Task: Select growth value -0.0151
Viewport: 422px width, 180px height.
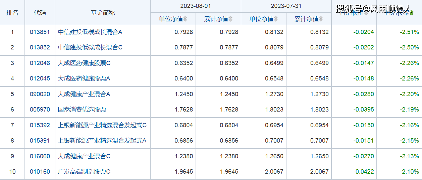Action: click(364, 141)
